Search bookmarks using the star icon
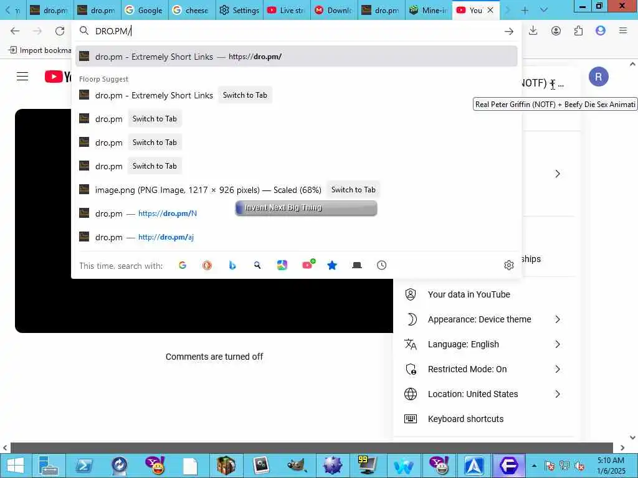Viewport: 638px width, 478px height. click(x=332, y=265)
